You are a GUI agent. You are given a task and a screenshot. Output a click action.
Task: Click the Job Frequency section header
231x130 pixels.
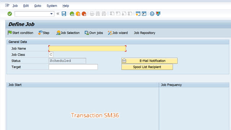[194, 85]
